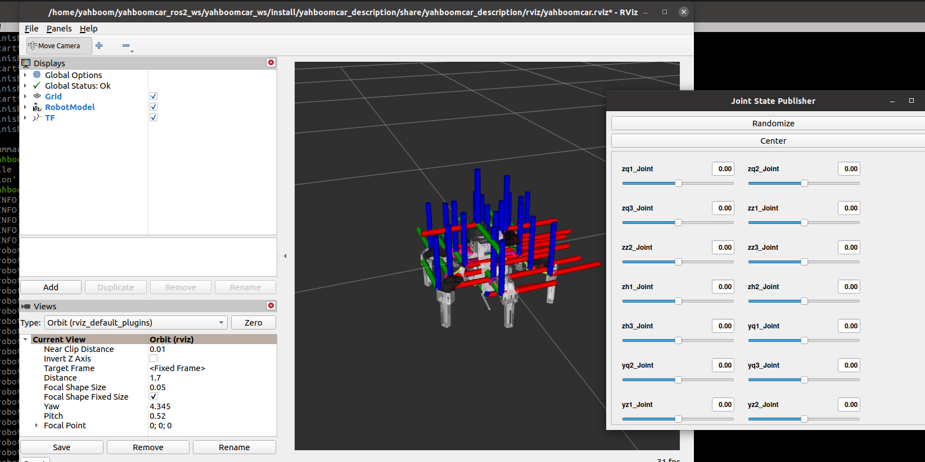
Task: Expand the Focal Point property
Action: pos(37,426)
